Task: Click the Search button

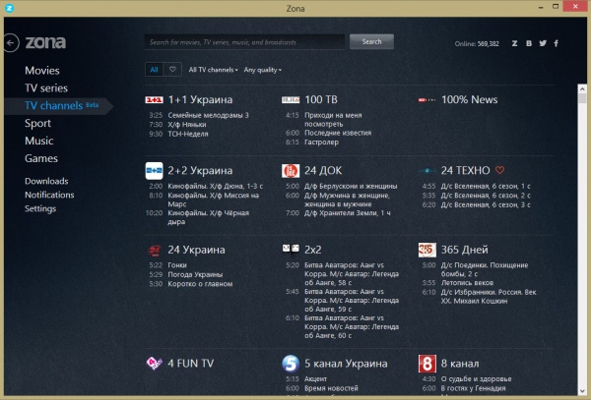Action: point(371,41)
